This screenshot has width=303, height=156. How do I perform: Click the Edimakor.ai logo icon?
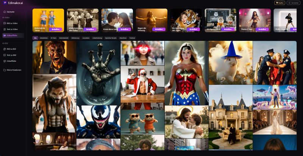coord(5,3)
